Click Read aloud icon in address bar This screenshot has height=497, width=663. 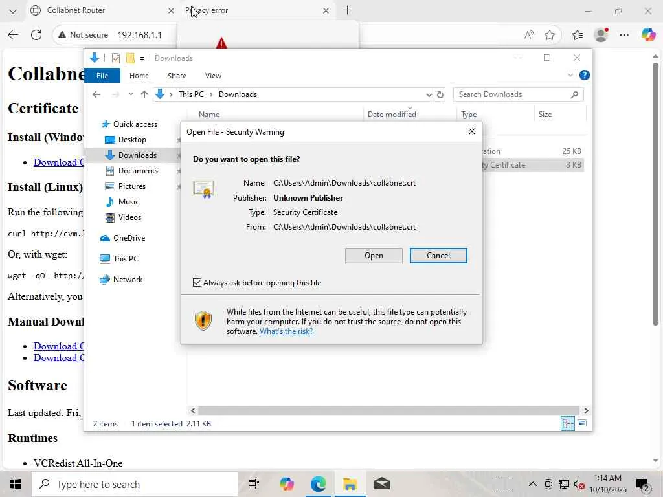pyautogui.click(x=528, y=35)
